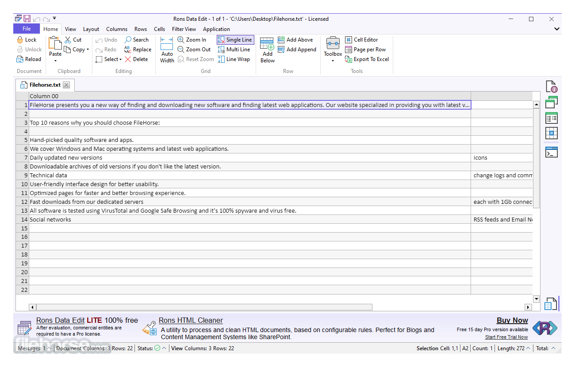Open the Search tool
575x367 pixels.
coord(136,40)
